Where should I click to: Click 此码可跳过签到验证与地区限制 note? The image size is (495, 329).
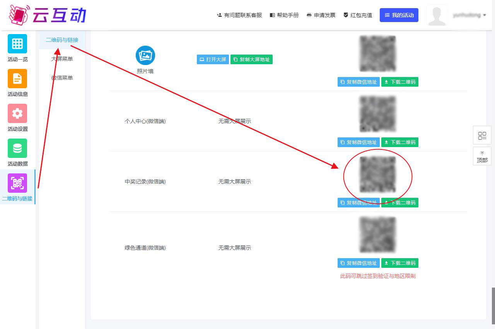click(x=378, y=276)
